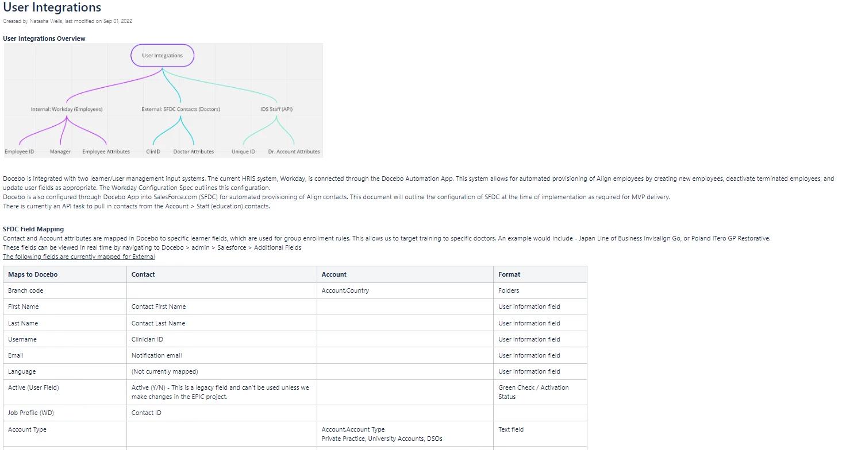Click the Manager leaf node in diagram
This screenshot has width=842, height=450.
click(60, 152)
